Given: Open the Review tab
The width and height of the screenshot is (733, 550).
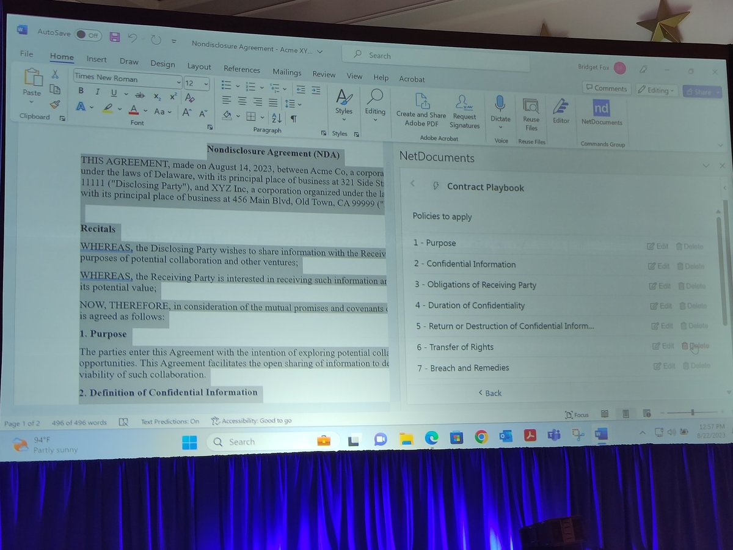Looking at the screenshot, I should [324, 74].
